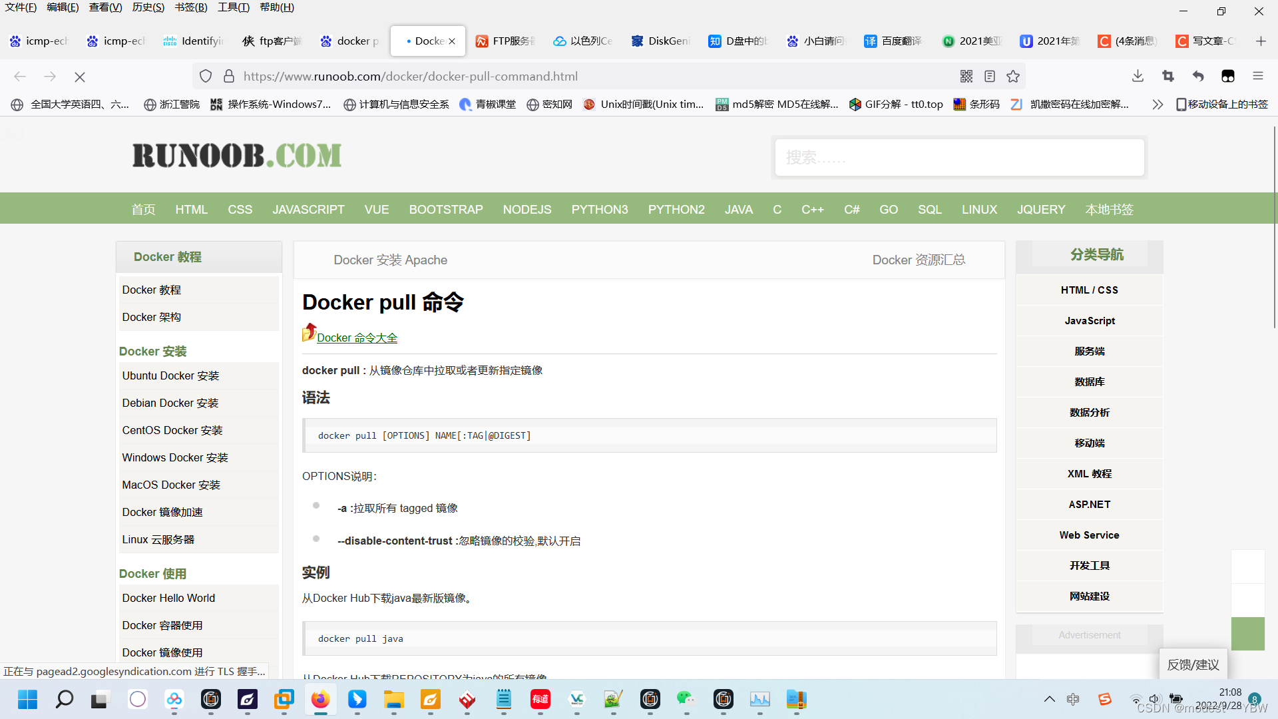Open the Task View taskbar icon

click(99, 700)
